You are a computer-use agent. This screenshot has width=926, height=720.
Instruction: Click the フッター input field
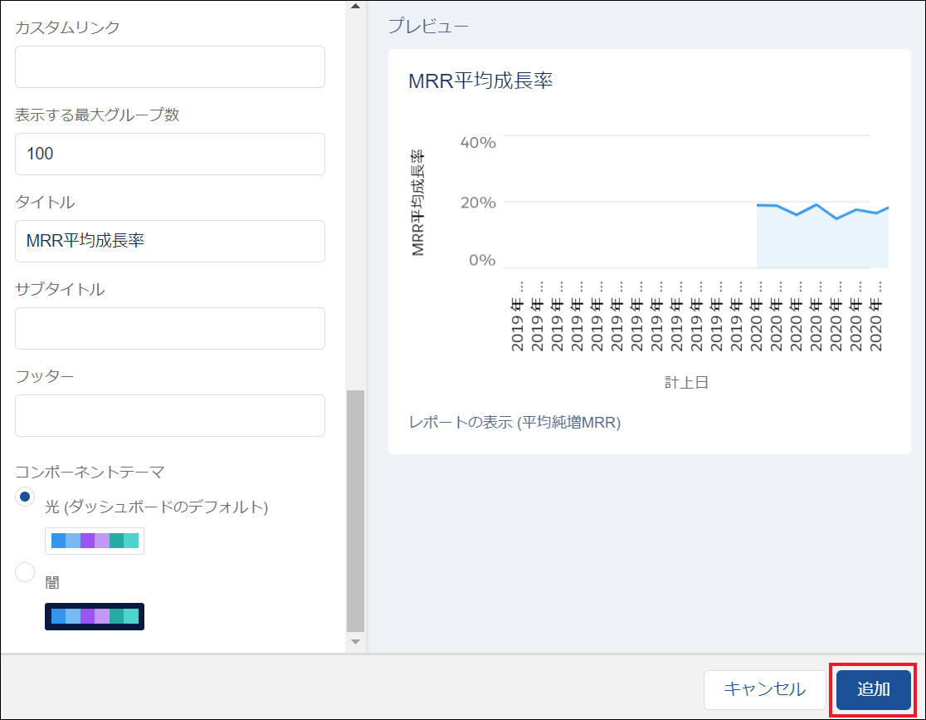click(169, 415)
